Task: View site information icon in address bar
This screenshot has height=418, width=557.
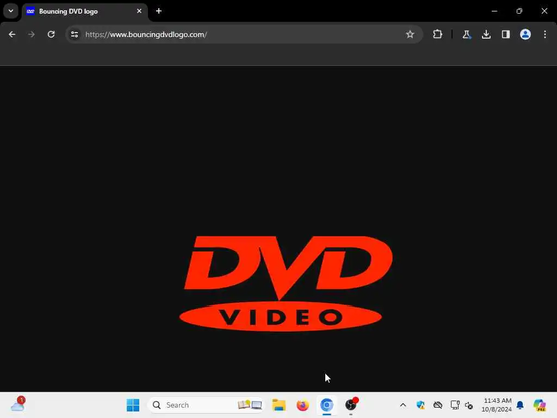Action: pyautogui.click(x=75, y=34)
